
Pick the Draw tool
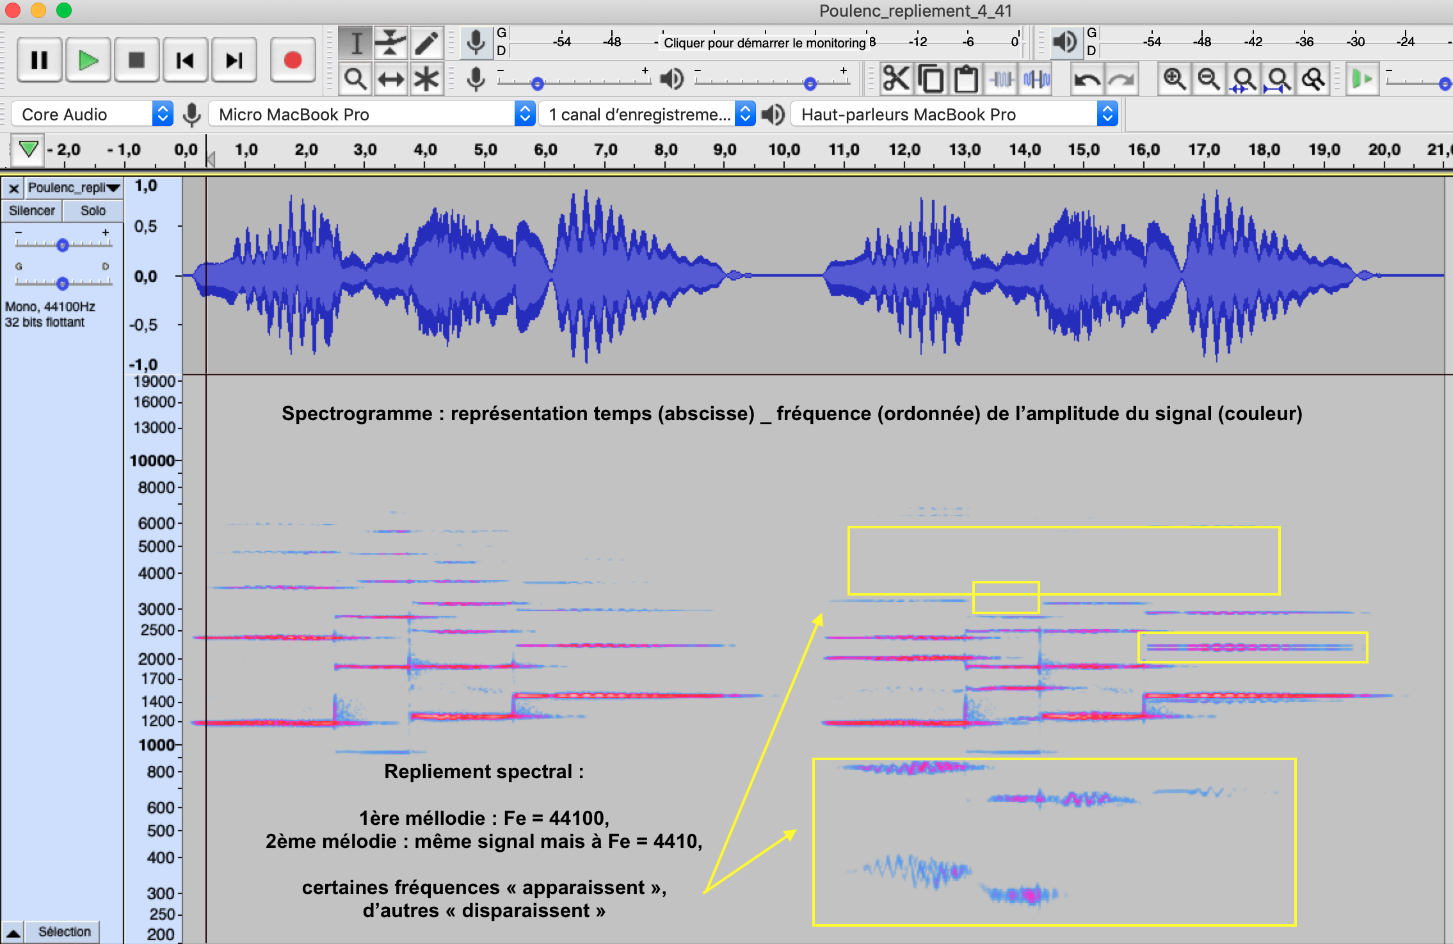pos(426,43)
